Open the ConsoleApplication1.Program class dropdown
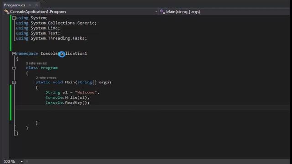The width and height of the screenshot is (292, 164). (156, 12)
